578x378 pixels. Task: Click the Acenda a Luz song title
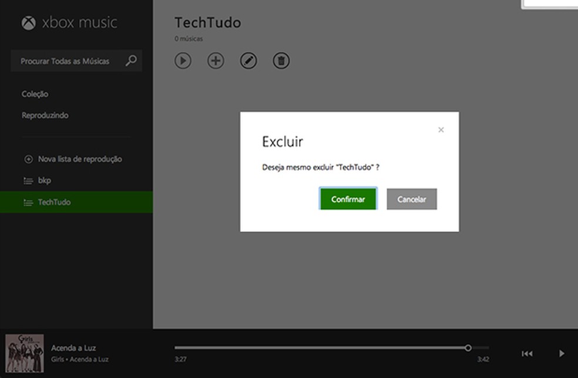[74, 348]
